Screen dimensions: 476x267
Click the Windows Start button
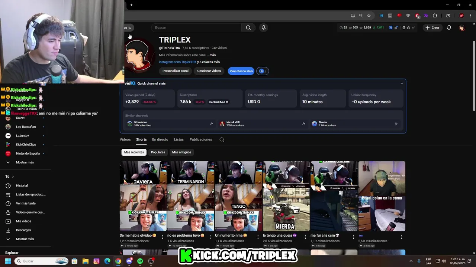[x=8, y=261]
